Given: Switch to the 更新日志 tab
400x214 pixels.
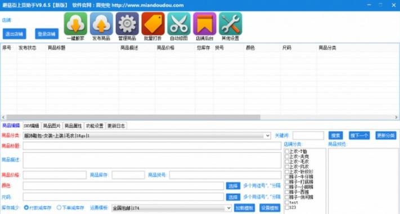Looking at the screenshot, I should click(x=116, y=126).
